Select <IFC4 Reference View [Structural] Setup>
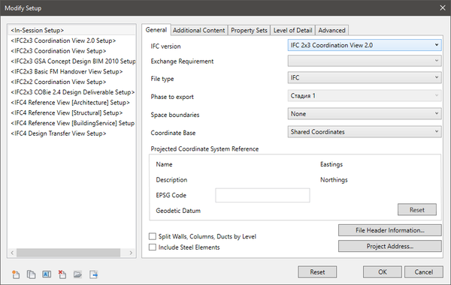451x285 pixels. pos(72,112)
